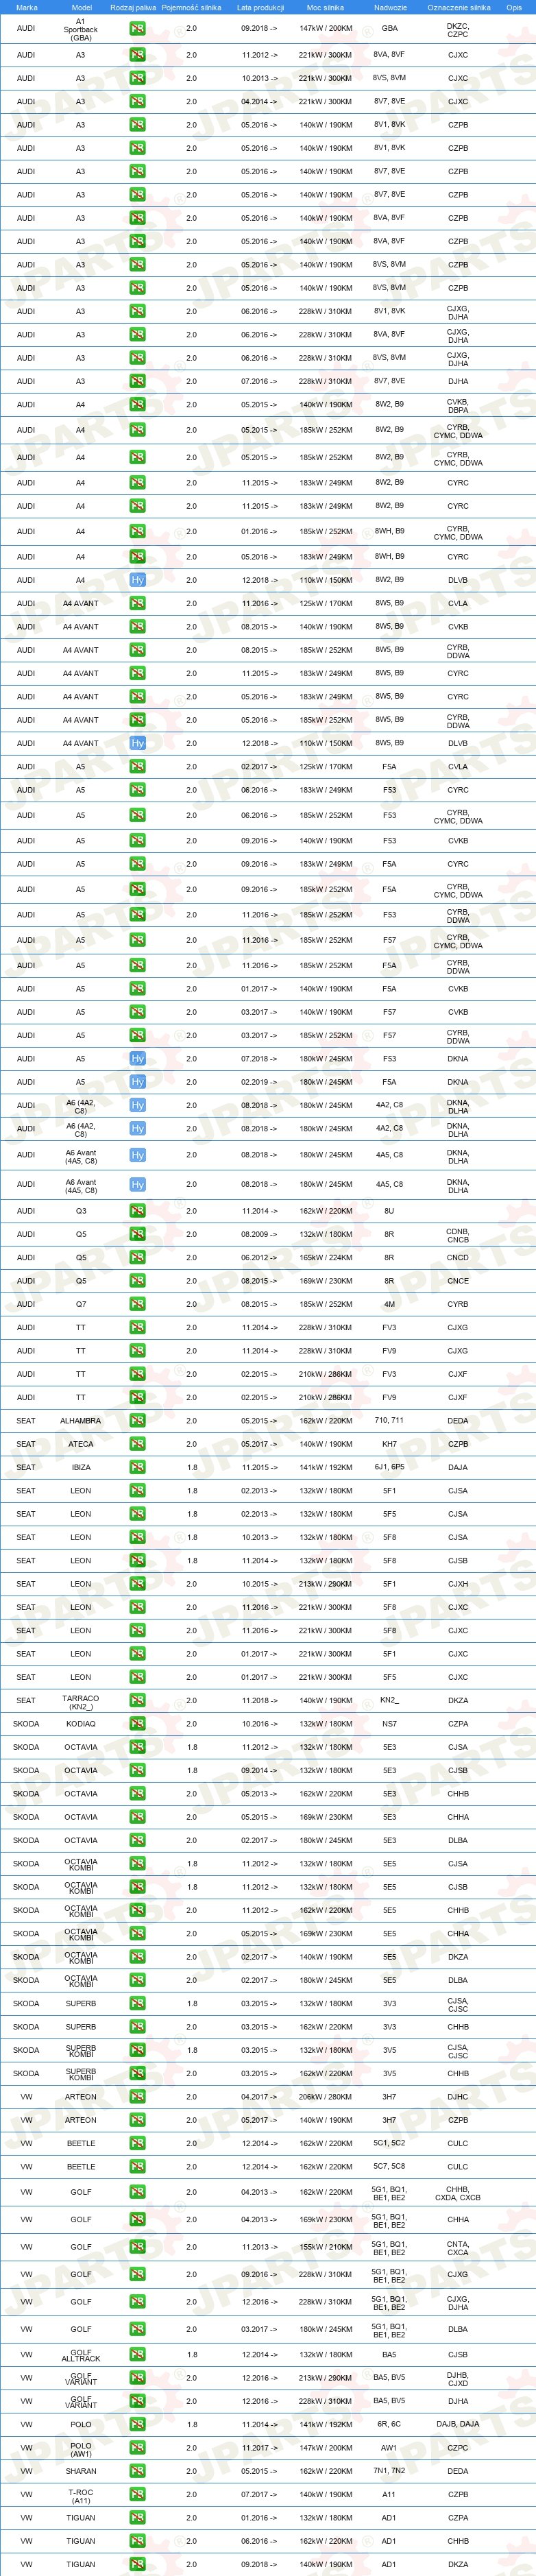Select the ATECA model cell
The width and height of the screenshot is (536, 2576).
click(x=81, y=1444)
